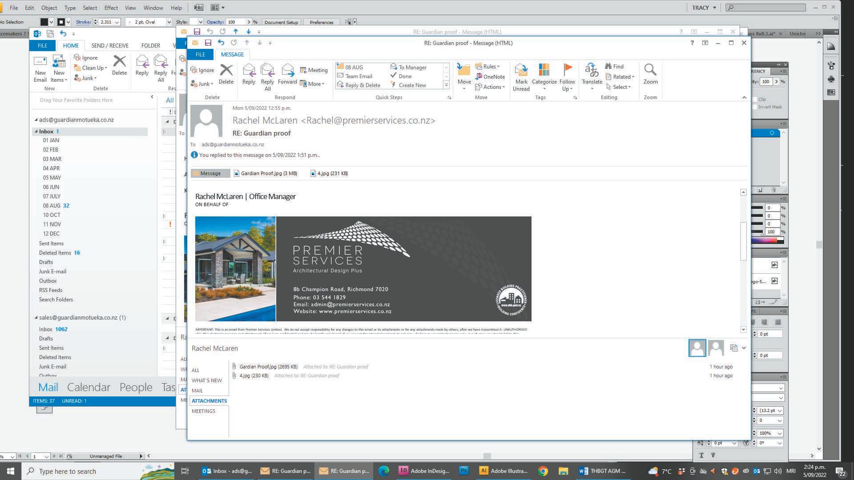This screenshot has width=854, height=480.
Task: Switch to the FILE tab in message window
Action: (200, 54)
